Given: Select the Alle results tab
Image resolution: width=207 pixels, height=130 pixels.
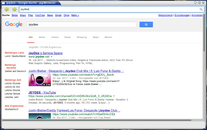Looking at the screenshot, I should point(31,37).
